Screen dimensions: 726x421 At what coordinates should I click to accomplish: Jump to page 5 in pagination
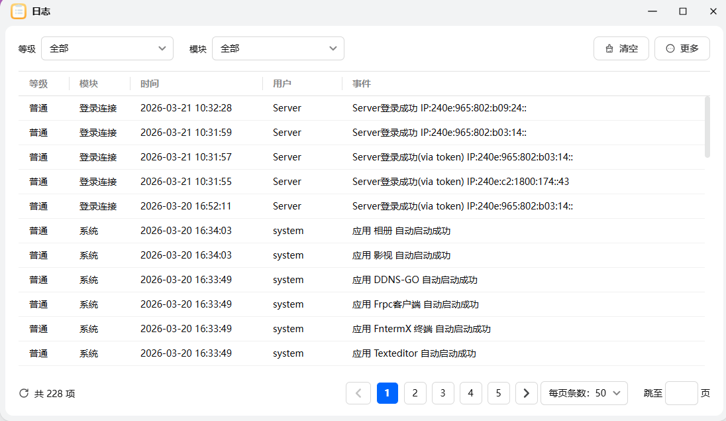click(498, 393)
